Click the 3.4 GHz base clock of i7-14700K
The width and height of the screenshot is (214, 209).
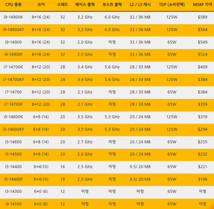[x=85, y=67]
